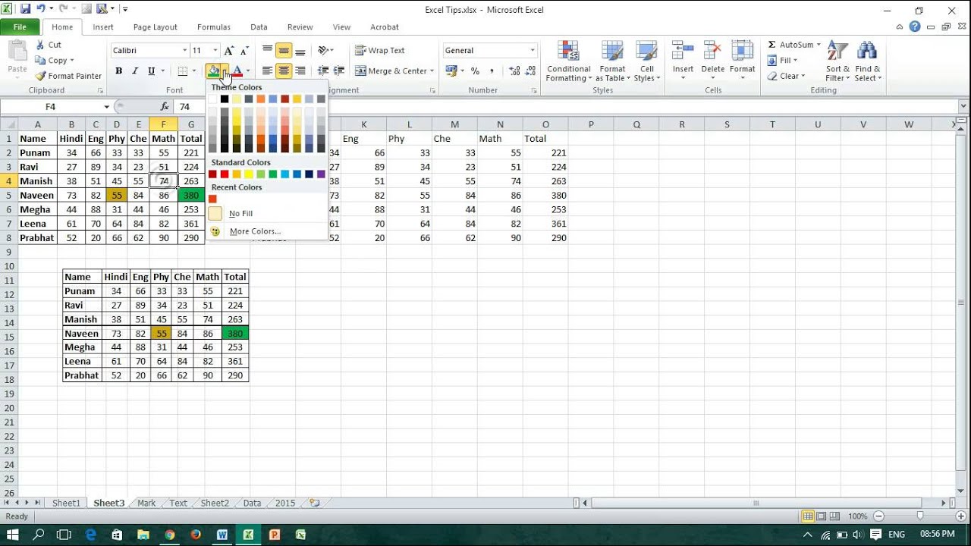This screenshot has height=546, width=971.
Task: Switch to the Review tab
Action: pos(300,27)
